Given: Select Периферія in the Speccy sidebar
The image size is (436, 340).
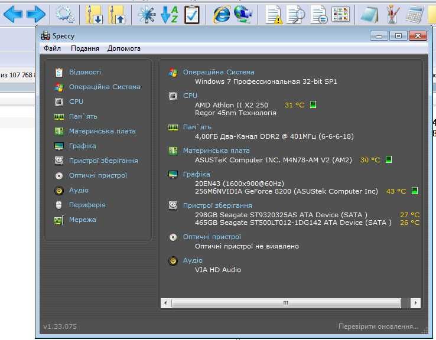Looking at the screenshot, I should (x=87, y=205).
